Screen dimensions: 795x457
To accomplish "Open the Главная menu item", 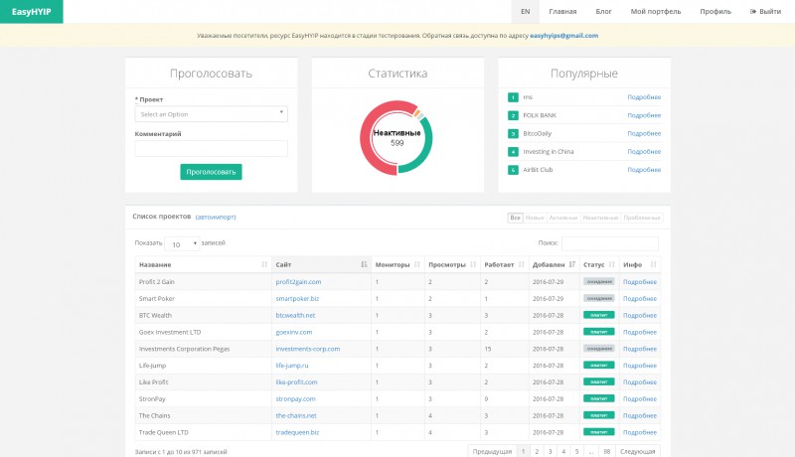I will 562,12.
